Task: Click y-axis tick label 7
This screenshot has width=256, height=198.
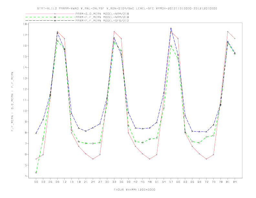Action: (26, 143)
